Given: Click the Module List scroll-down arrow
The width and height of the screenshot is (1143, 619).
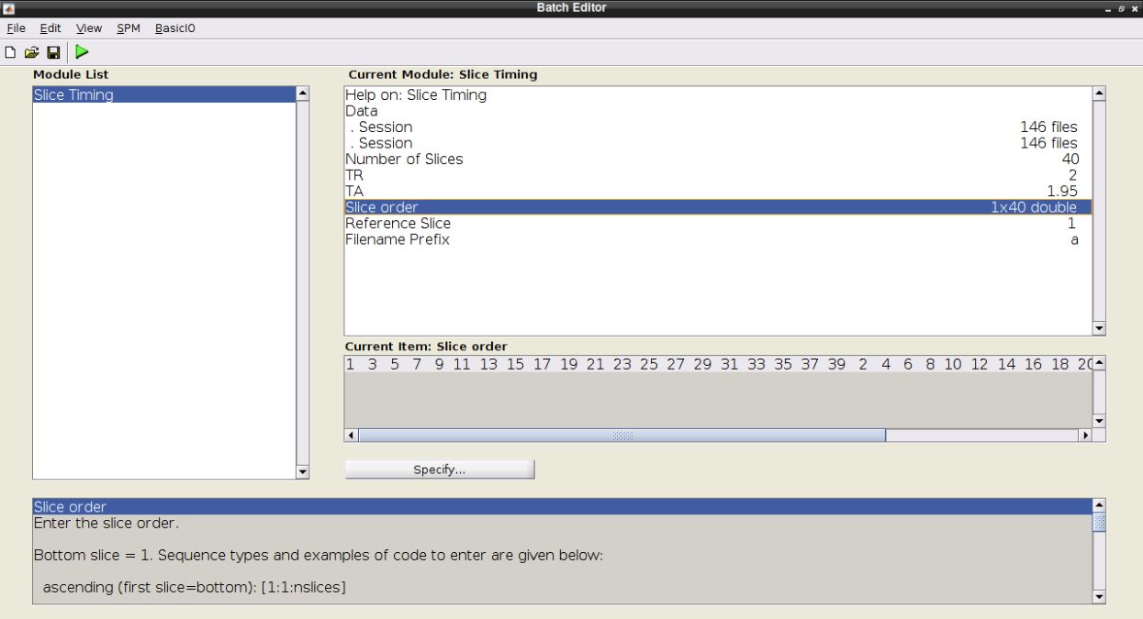Looking at the screenshot, I should point(303,471).
